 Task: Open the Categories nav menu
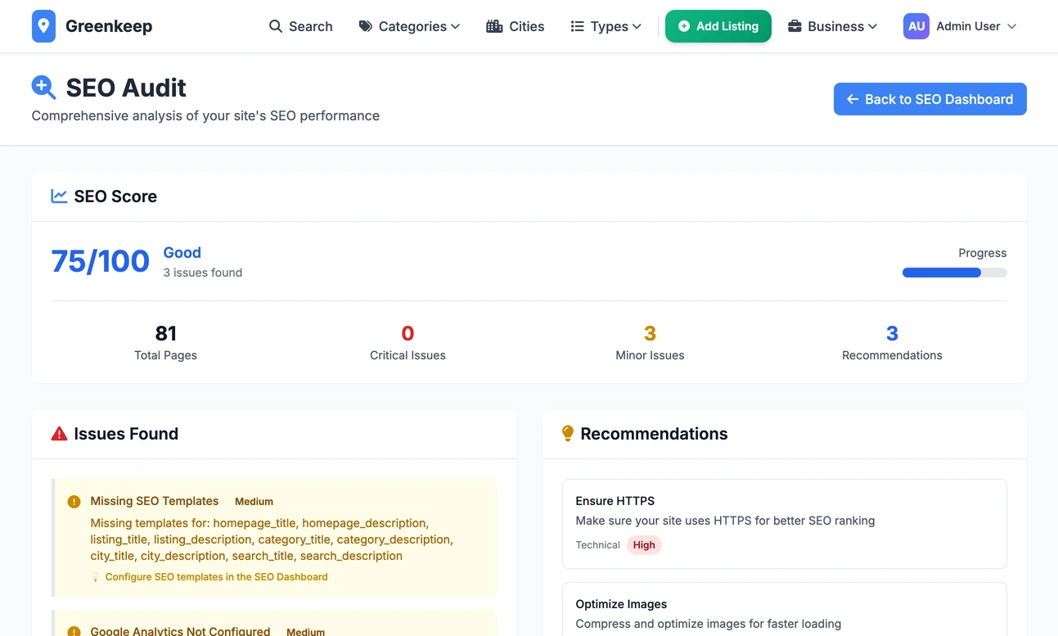(409, 26)
